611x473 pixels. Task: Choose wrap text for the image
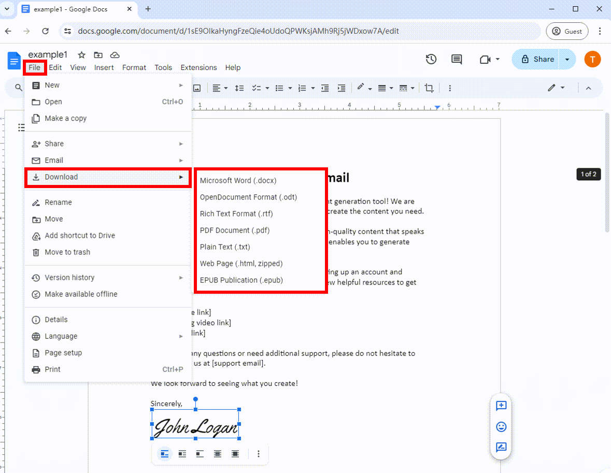coord(182,454)
